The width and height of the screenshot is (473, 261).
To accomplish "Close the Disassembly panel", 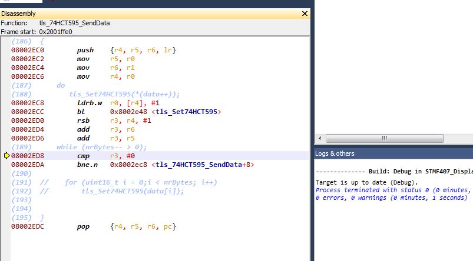I will pyautogui.click(x=305, y=14).
